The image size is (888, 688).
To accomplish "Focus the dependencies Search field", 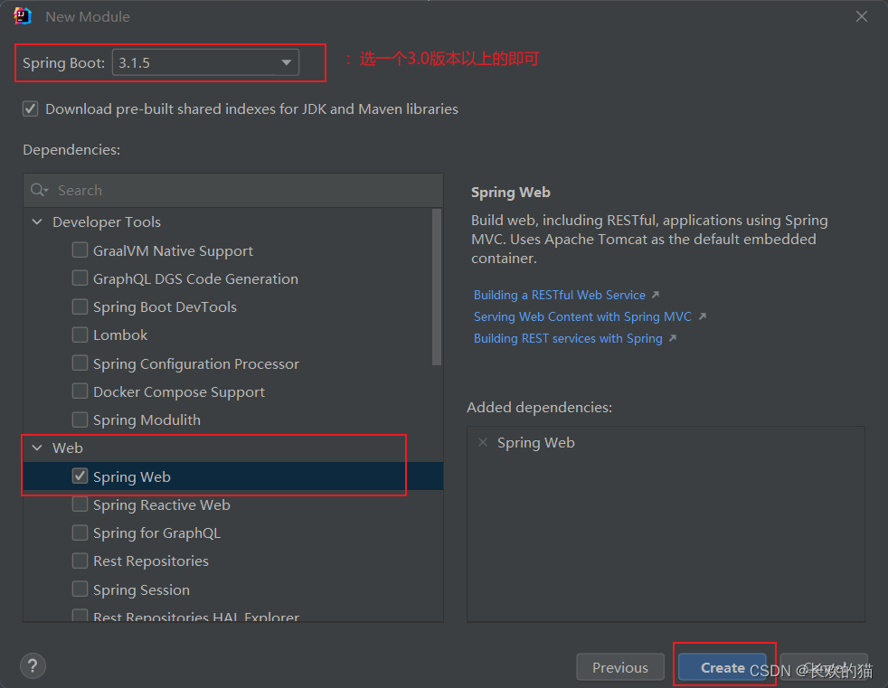I will 233,190.
